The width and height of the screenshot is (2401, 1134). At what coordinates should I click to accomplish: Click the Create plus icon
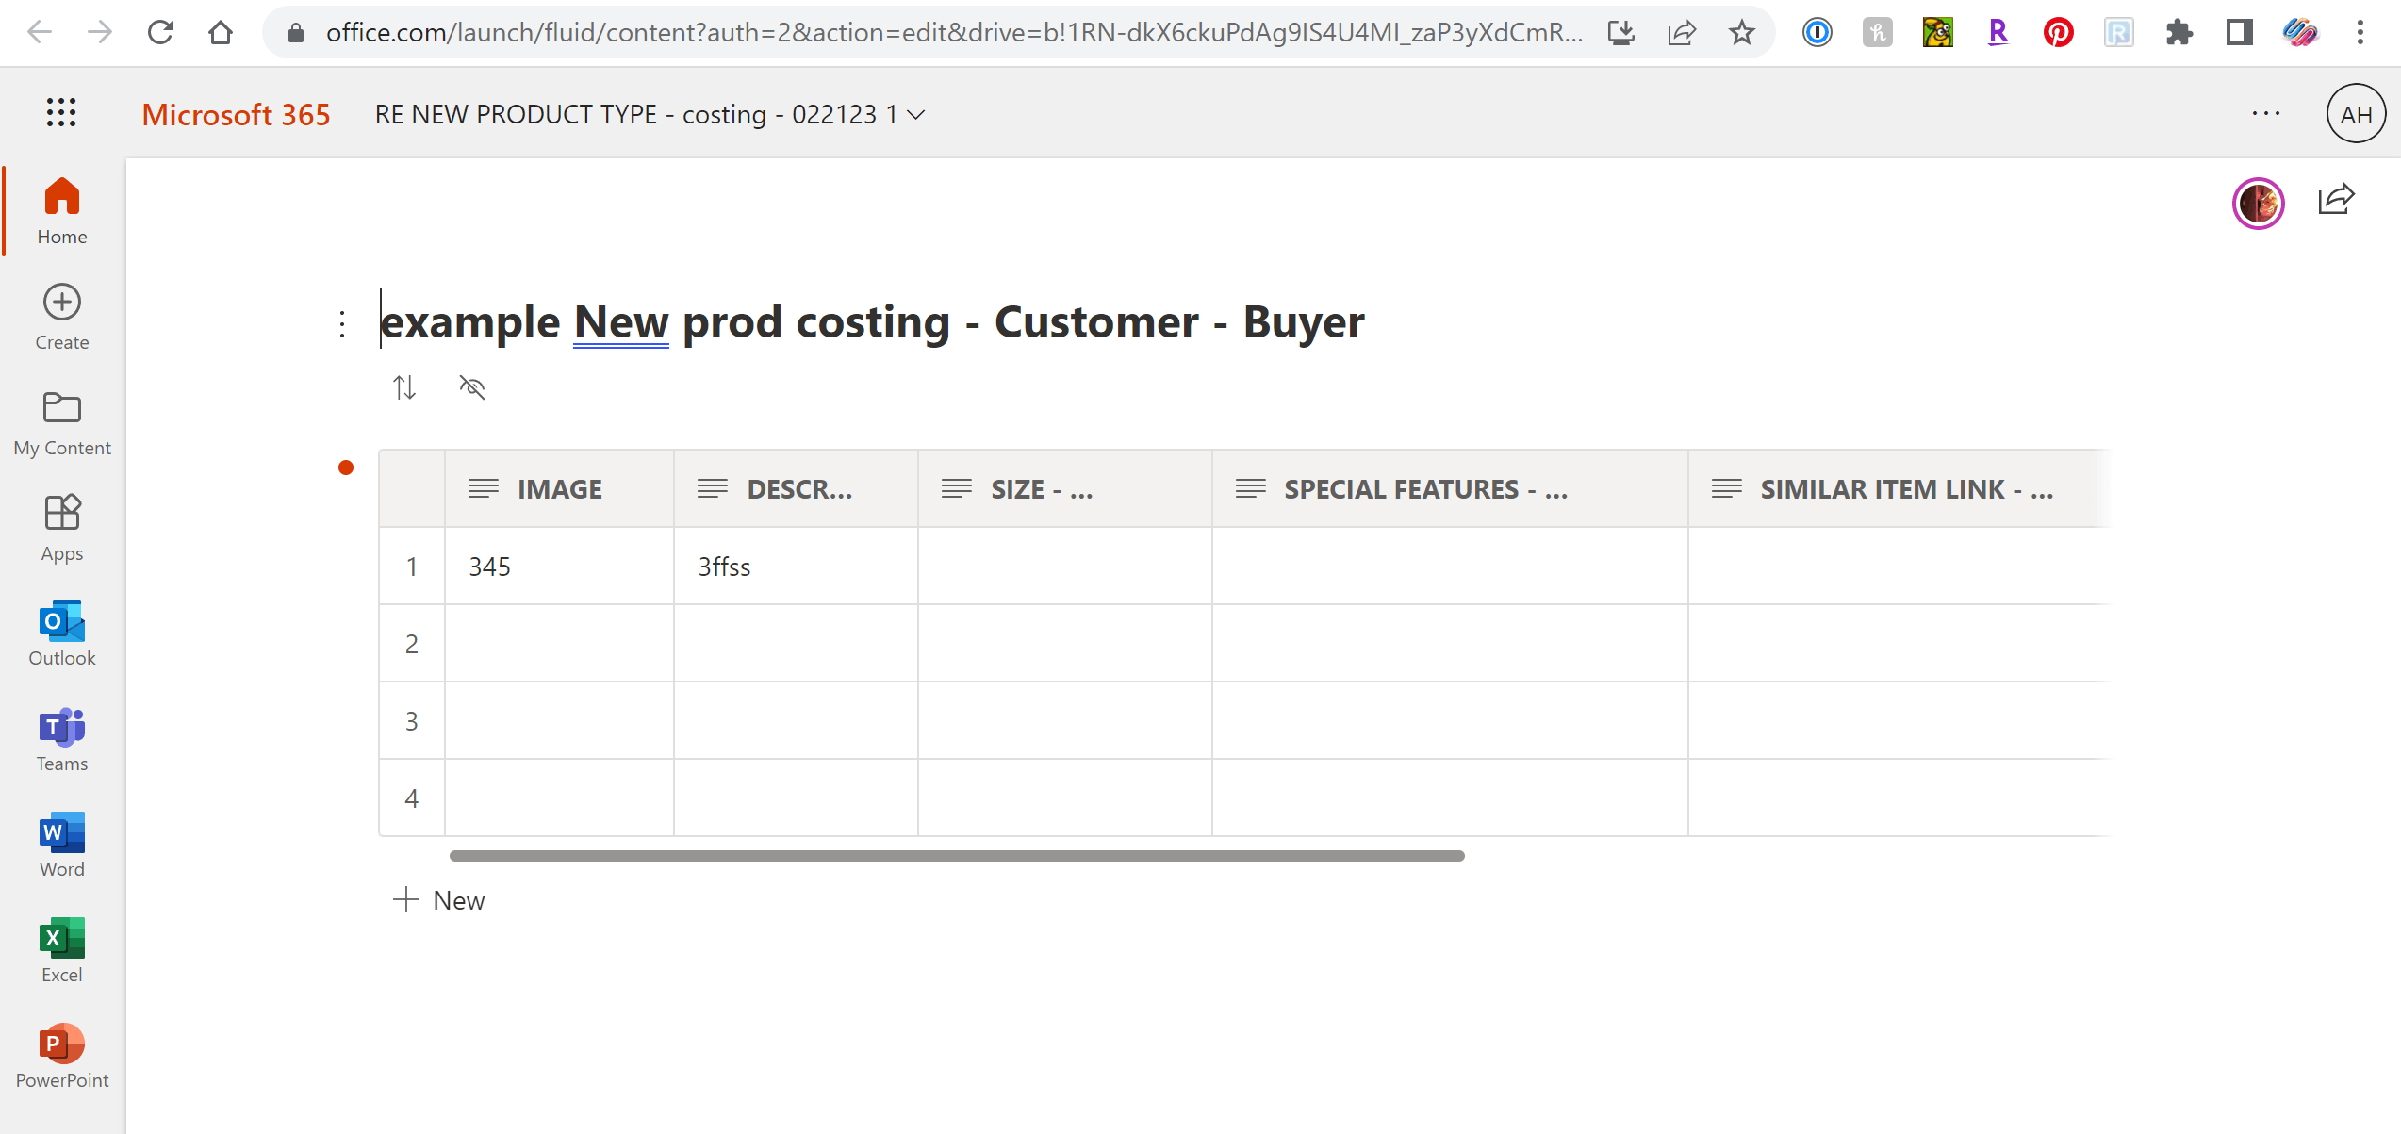tap(62, 303)
